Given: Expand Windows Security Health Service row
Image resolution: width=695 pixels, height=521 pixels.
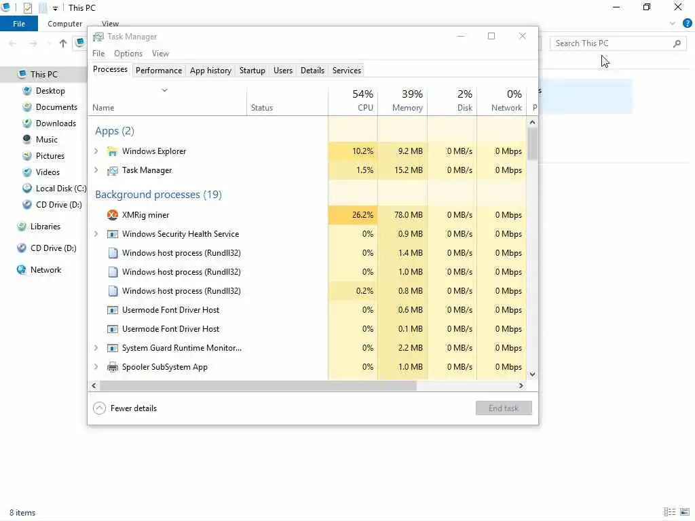Looking at the screenshot, I should (x=96, y=234).
